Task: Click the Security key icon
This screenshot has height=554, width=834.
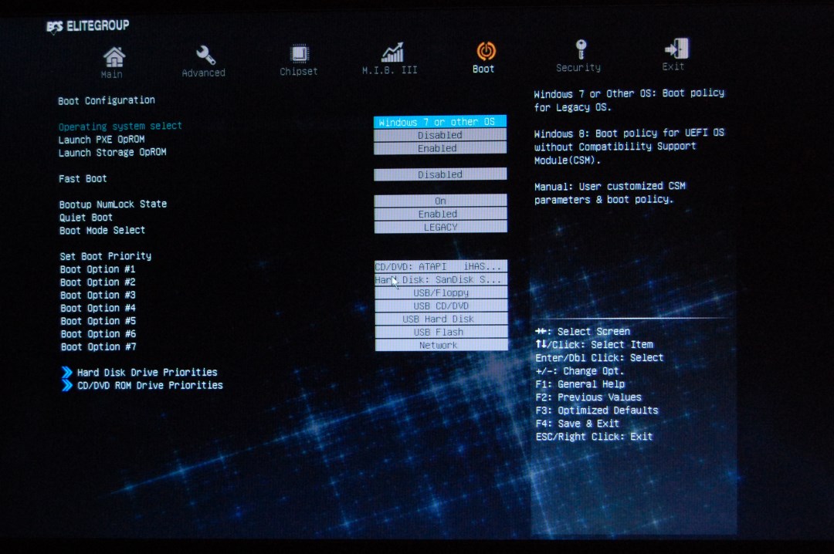Action: point(581,49)
